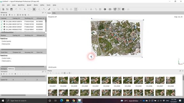This screenshot has width=184, height=103.
Task: Open the dropdown arrow beside Resize region tool
Action: pyautogui.click(x=37, y=9)
